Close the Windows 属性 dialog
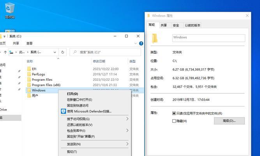Viewport: 260px width, 156px height. (247, 16)
